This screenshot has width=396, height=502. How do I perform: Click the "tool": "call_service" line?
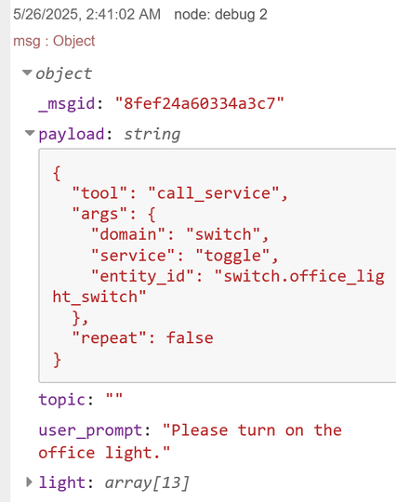coord(180,193)
